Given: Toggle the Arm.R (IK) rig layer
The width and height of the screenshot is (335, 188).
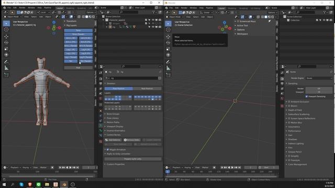Looking at the screenshot, I should coord(86,38).
